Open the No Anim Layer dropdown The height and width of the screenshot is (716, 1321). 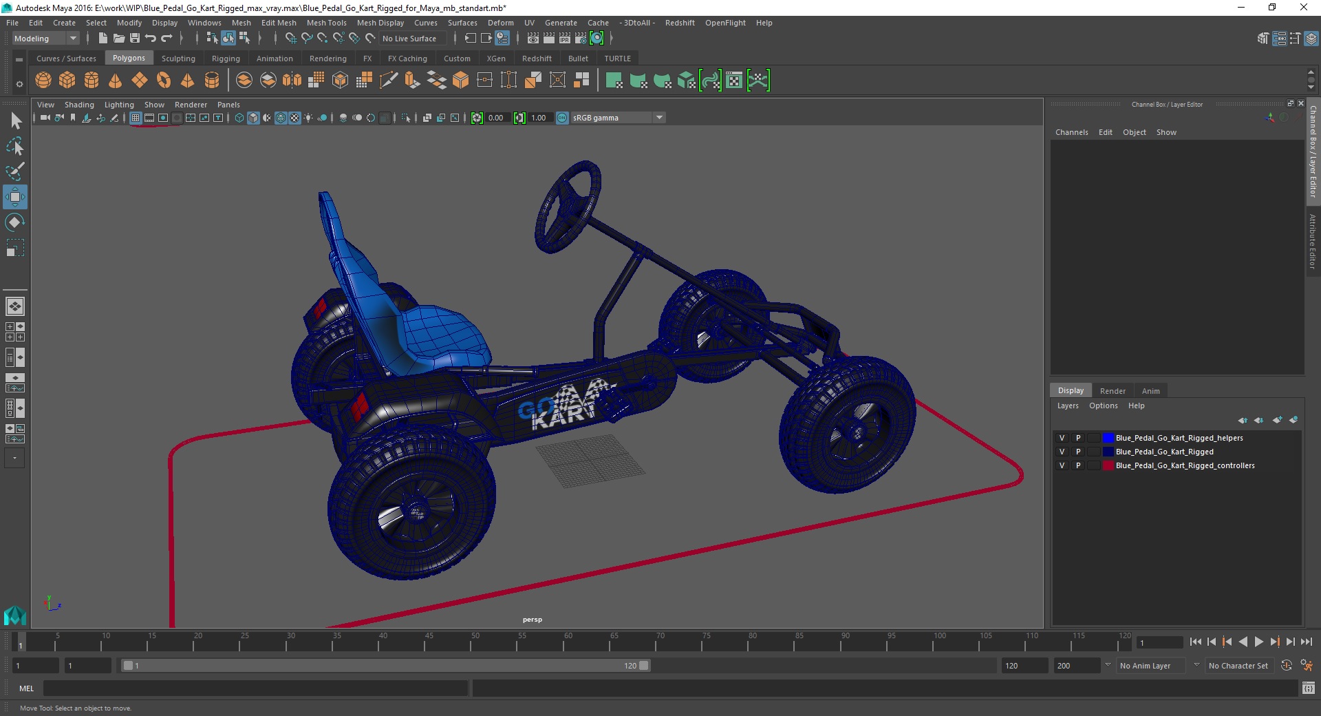(1152, 666)
